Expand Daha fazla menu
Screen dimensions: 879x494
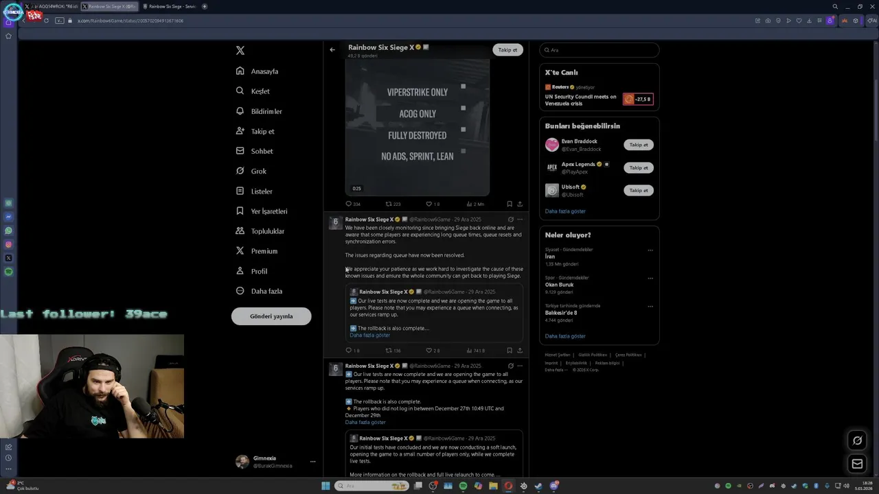tap(259, 291)
